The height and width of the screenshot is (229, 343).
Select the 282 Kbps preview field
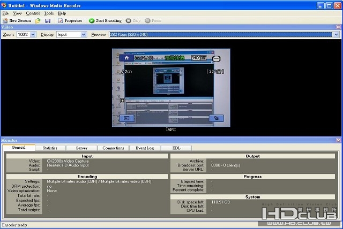(x=221, y=34)
